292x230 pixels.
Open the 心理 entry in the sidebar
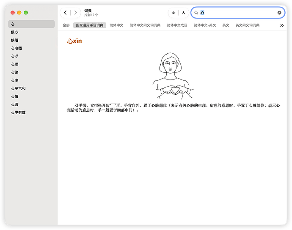click(31, 64)
